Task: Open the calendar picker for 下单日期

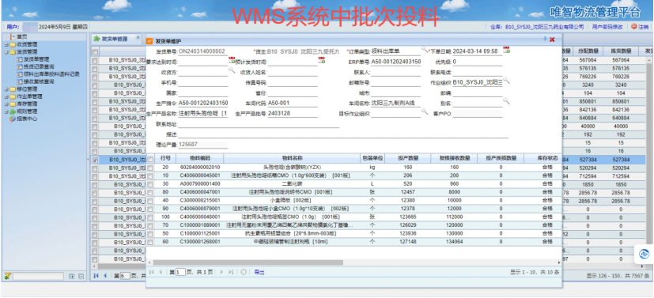Action: coord(506,50)
